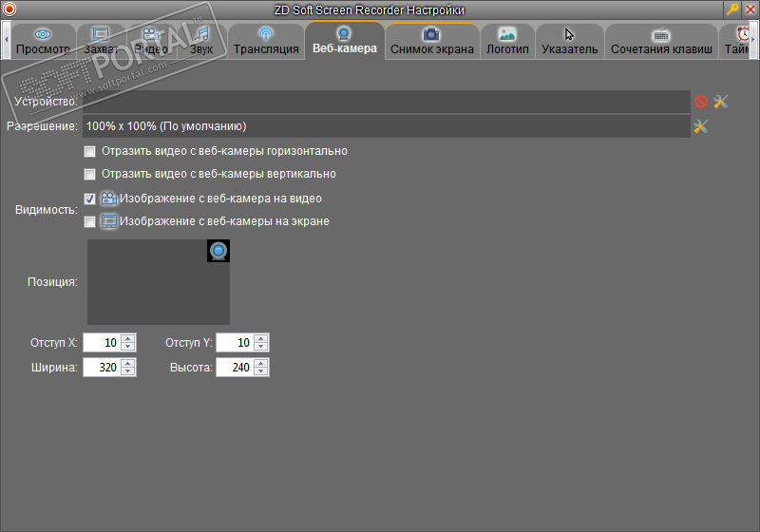
Task: Click the left tab-scroll arrow
Action: click(7, 40)
